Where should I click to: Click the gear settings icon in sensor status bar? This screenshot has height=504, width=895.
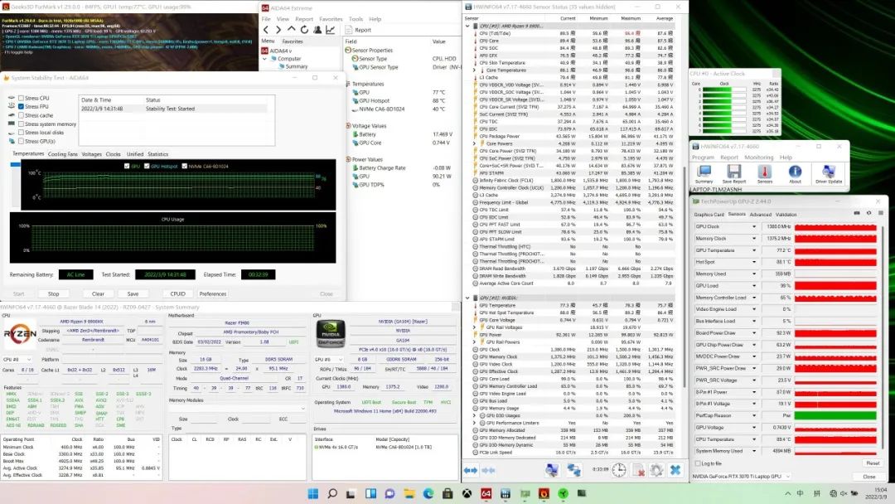point(655,471)
